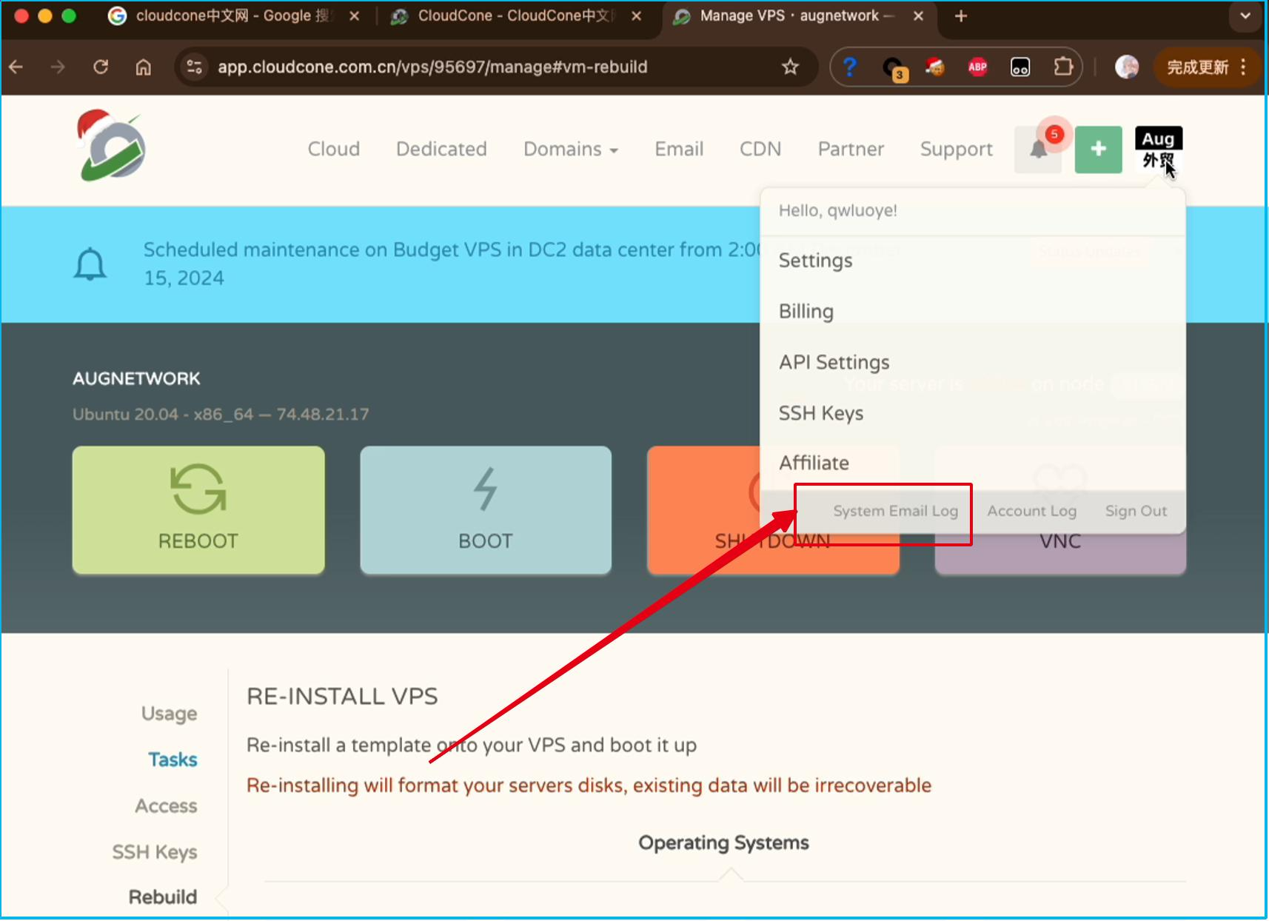The width and height of the screenshot is (1269, 921).
Task: Click the browser forward arrow
Action: tap(58, 67)
